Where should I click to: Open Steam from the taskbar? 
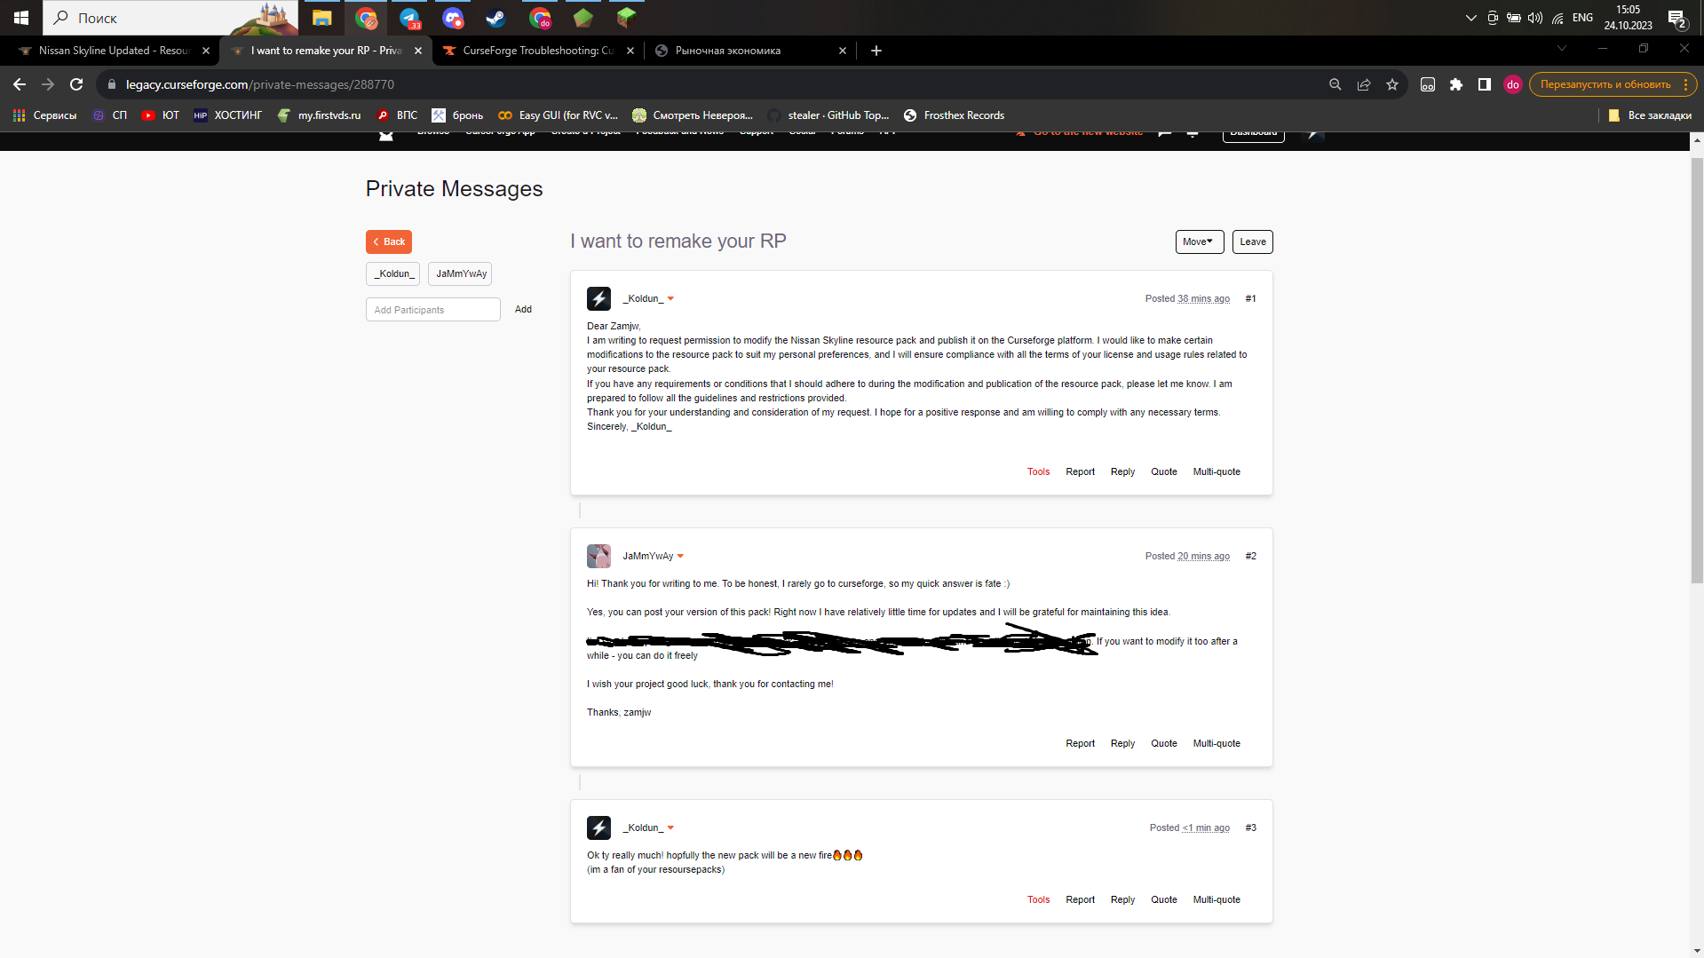495,18
